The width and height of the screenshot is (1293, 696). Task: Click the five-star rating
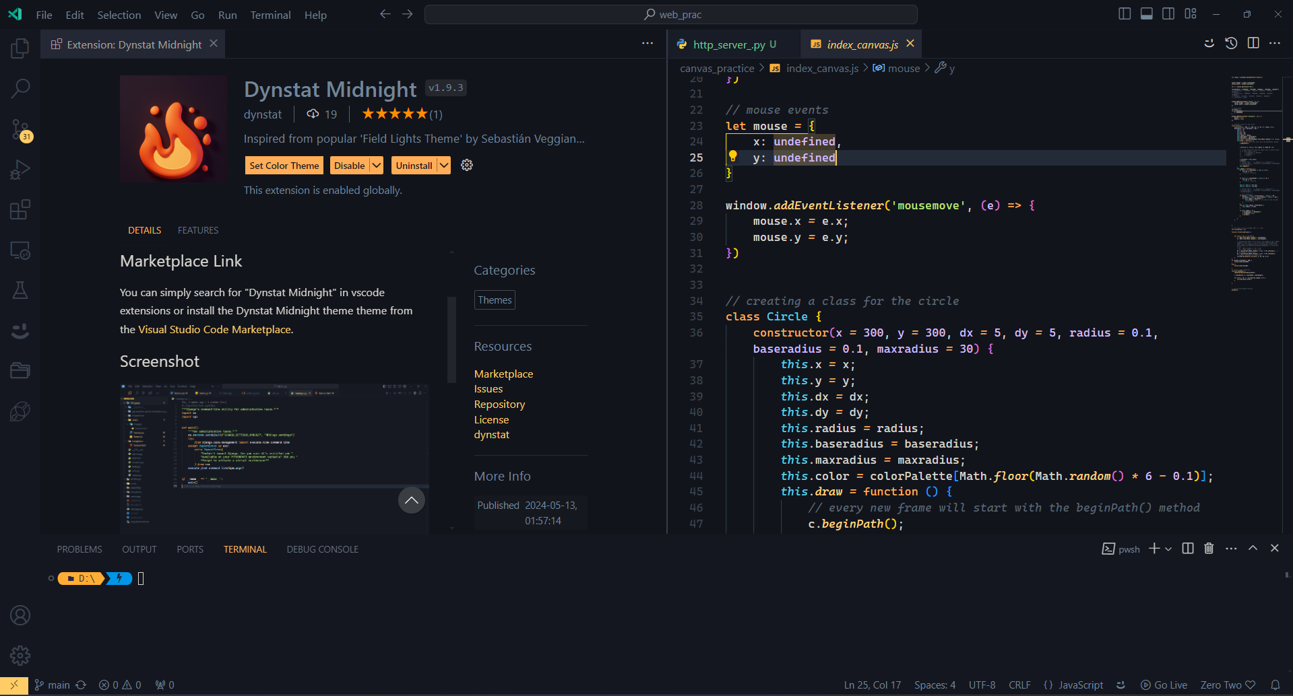pyautogui.click(x=395, y=114)
